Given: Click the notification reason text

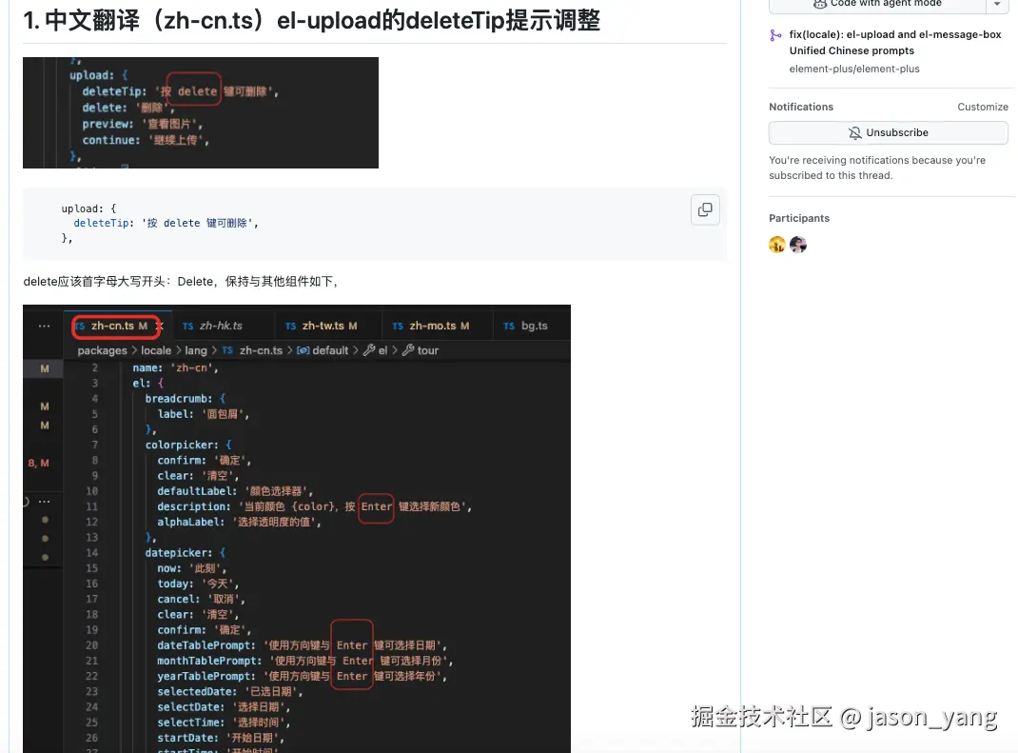Looking at the screenshot, I should pyautogui.click(x=877, y=168).
